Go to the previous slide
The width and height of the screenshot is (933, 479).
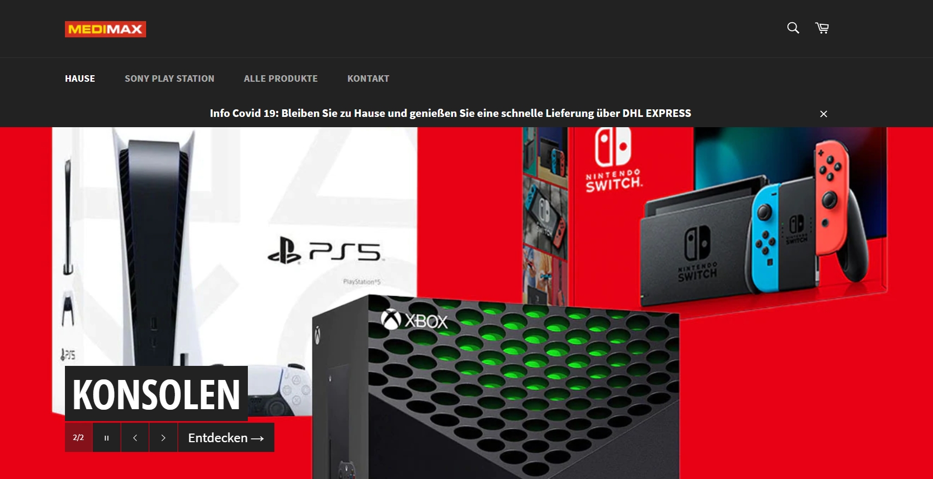(135, 437)
